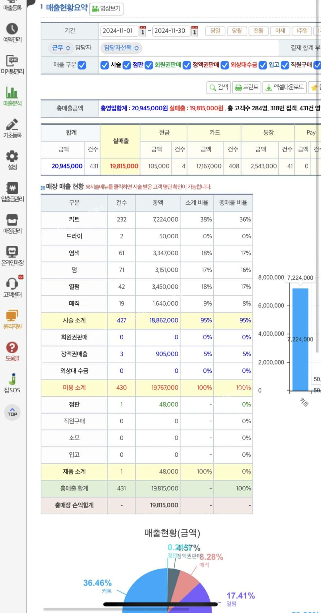Open the 도움말 question mark icon
Screen dimensions: 321x613
(x=12, y=348)
